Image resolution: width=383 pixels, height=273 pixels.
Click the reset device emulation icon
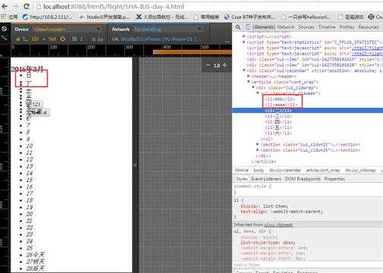pos(4,29)
